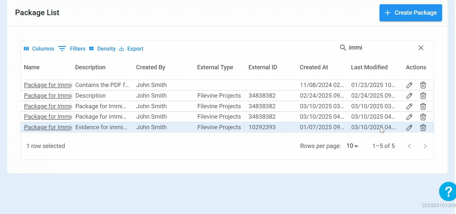Sort by the External Type column header
Screen dimensions: 456x214
point(215,67)
